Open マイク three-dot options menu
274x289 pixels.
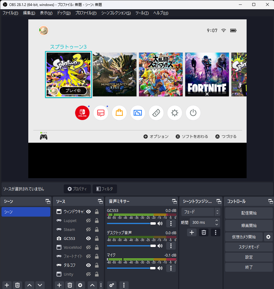[x=171, y=268]
